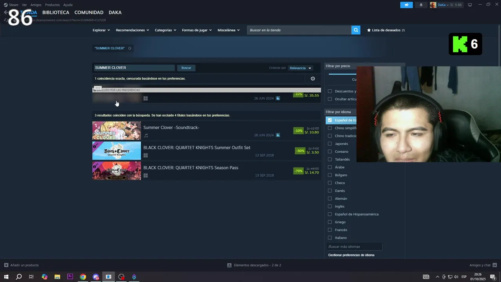Screen dimensions: 501x282
Task: Click the Añadir un producto plus icon
Action: [x=6, y=265]
